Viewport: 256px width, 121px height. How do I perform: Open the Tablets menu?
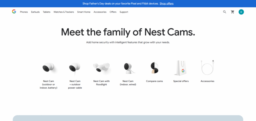pyautogui.click(x=46, y=12)
